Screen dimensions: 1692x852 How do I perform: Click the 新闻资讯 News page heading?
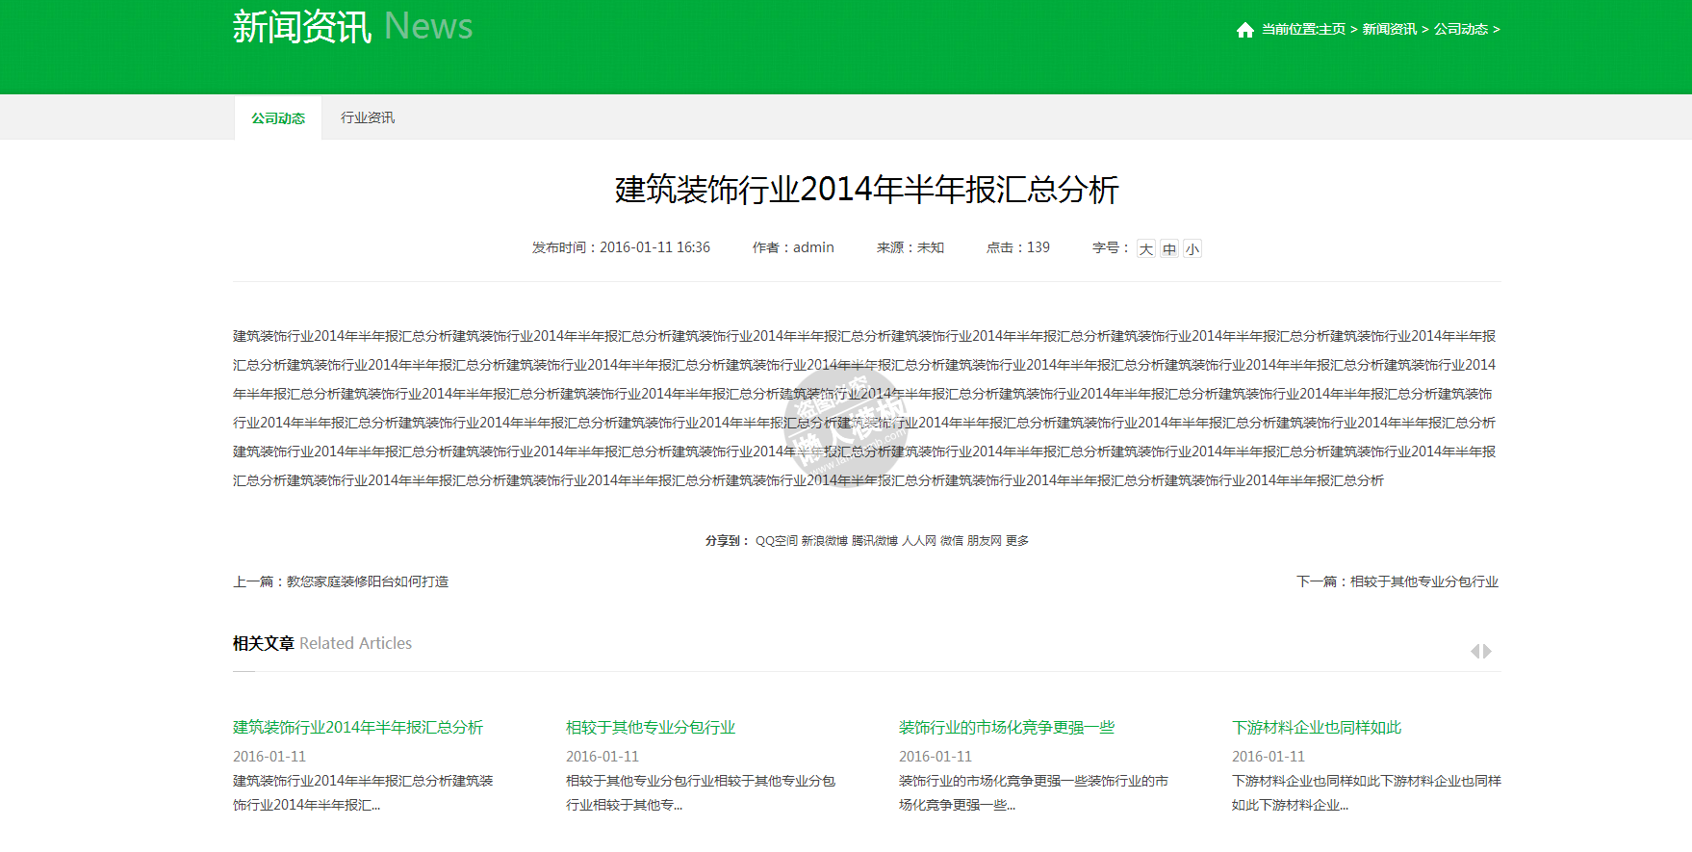click(353, 27)
